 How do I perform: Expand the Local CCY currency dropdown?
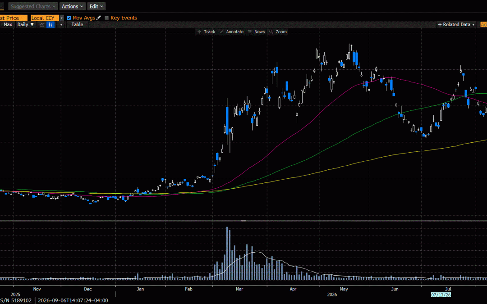(x=61, y=18)
